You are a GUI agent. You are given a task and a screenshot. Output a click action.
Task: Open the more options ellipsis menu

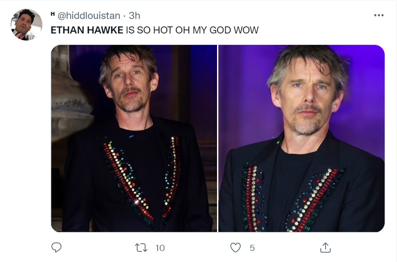click(378, 15)
